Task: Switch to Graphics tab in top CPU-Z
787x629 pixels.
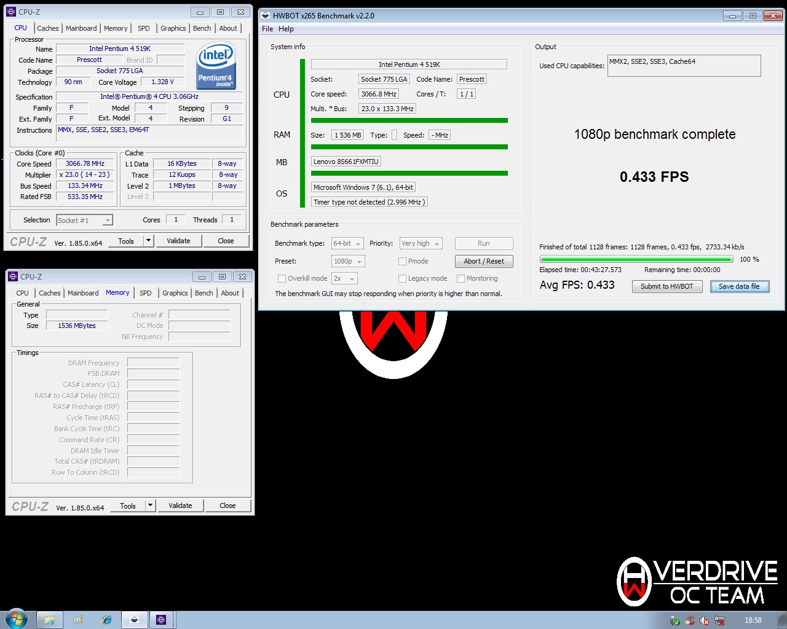Action: pyautogui.click(x=173, y=28)
